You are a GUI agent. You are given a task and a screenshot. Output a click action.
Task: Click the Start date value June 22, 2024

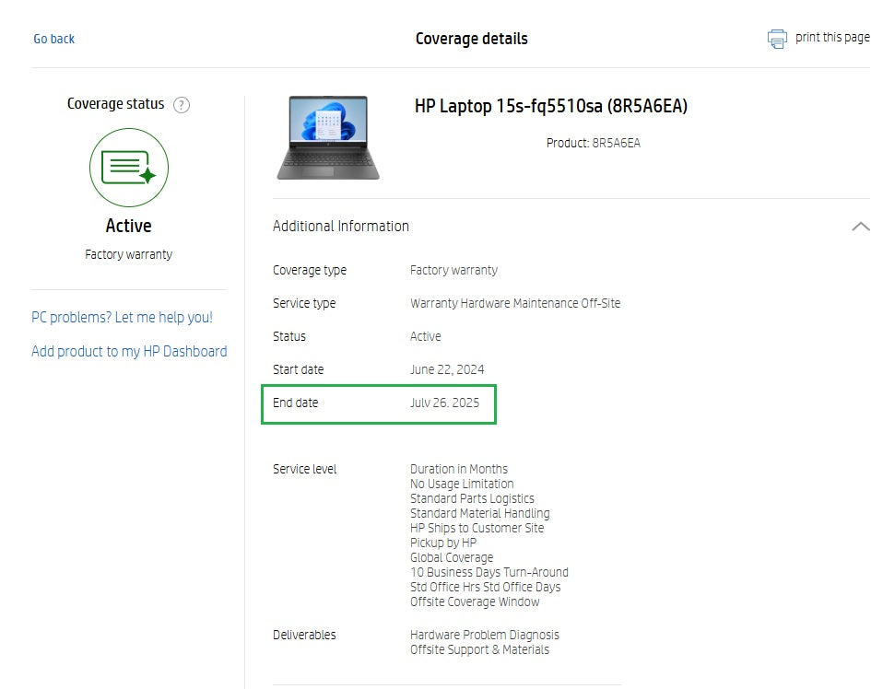click(x=447, y=369)
